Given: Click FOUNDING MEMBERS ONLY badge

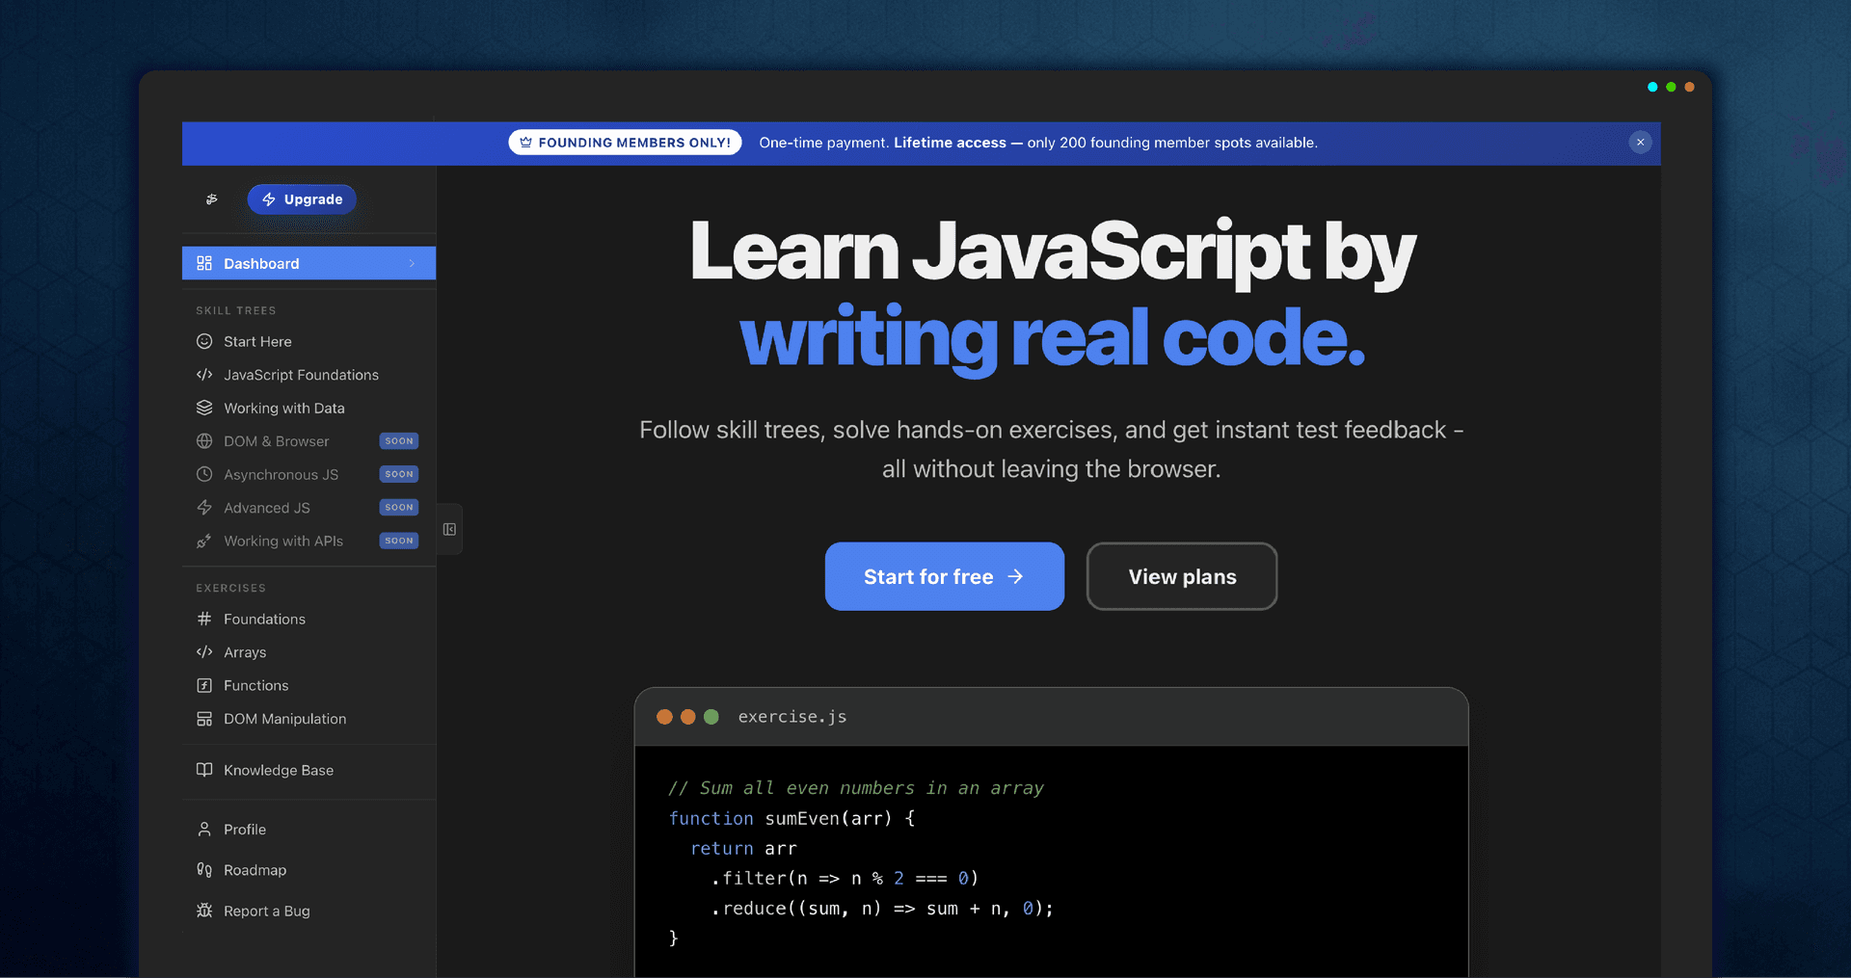Looking at the screenshot, I should point(625,143).
